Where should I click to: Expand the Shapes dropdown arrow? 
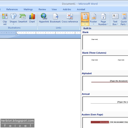point(13,24)
